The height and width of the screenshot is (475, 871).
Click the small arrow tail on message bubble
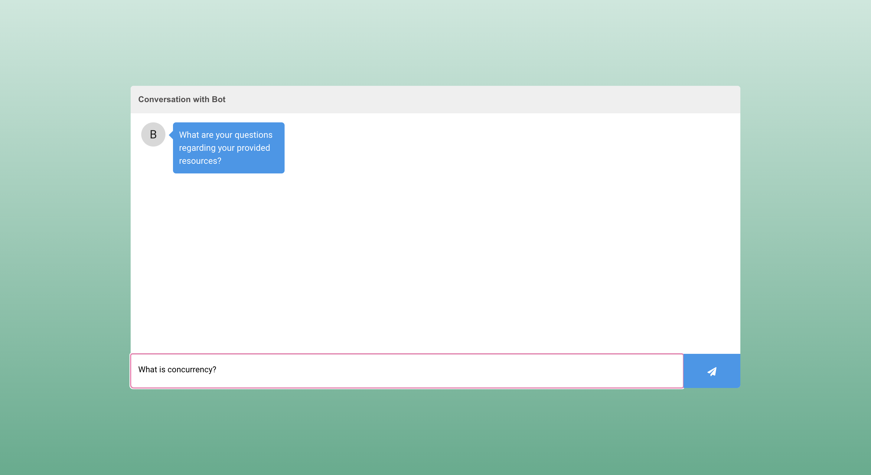tap(171, 135)
